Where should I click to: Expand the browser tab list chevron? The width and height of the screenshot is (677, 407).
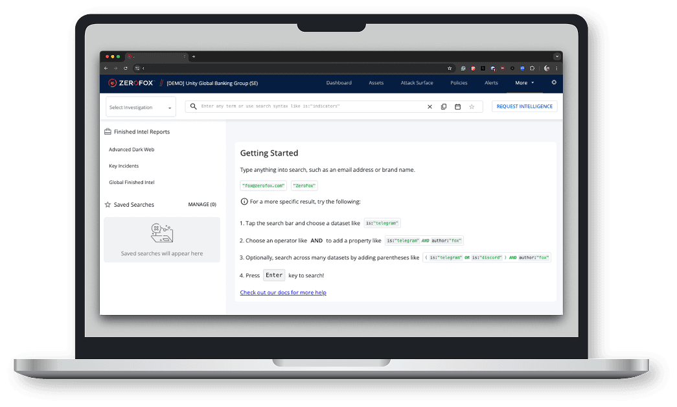557,56
